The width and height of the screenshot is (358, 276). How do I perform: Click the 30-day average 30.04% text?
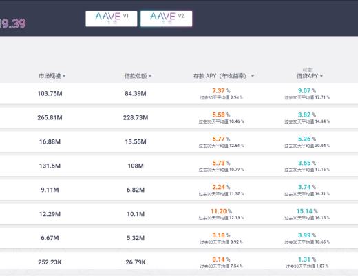point(307,146)
